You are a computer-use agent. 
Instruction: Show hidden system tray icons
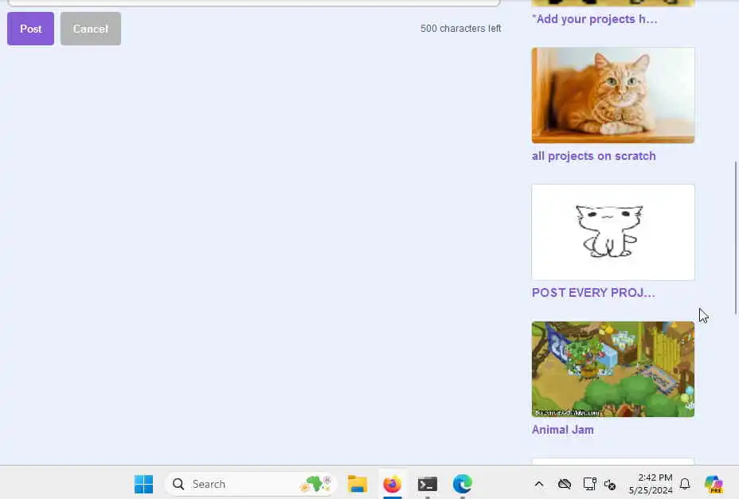pyautogui.click(x=539, y=484)
